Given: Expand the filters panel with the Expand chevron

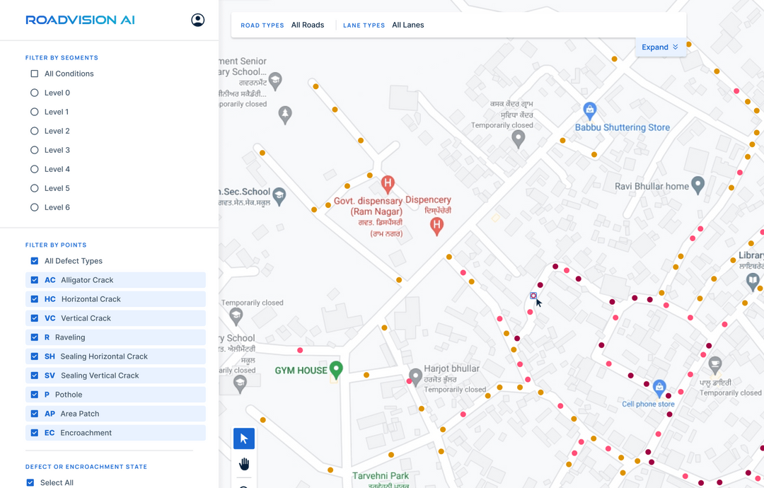Looking at the screenshot, I should 660,47.
